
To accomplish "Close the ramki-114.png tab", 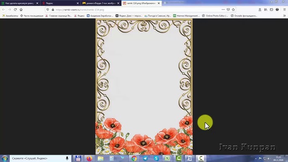I will click(159, 3).
